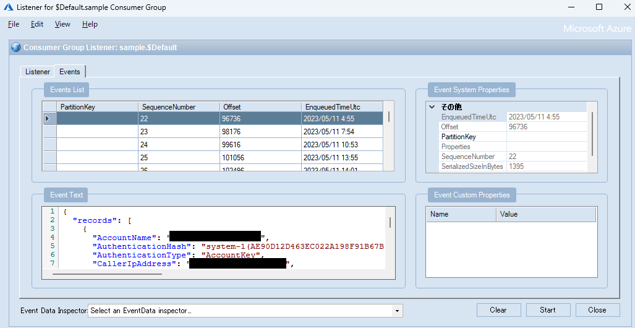
Task: Collapse the その他 property category
Action: pyautogui.click(x=432, y=107)
